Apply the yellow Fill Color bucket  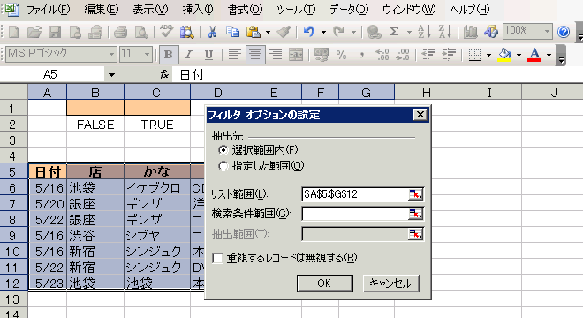(505, 55)
